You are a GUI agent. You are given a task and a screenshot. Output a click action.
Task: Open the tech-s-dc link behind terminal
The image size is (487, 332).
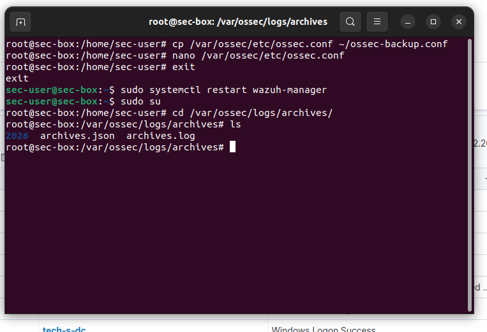click(64, 329)
